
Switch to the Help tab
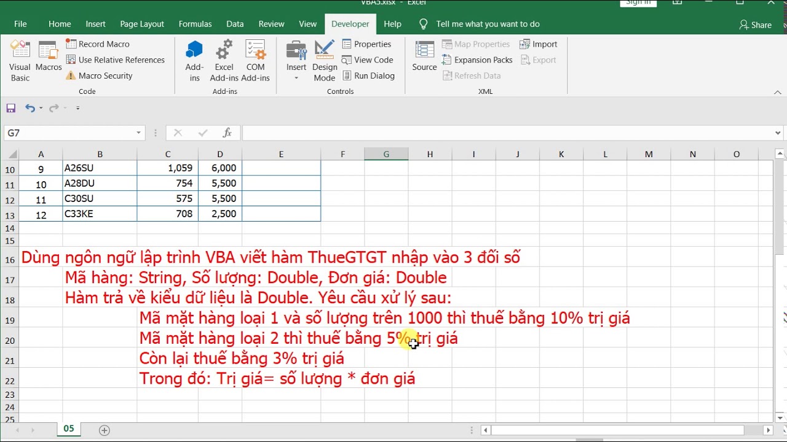coord(392,24)
